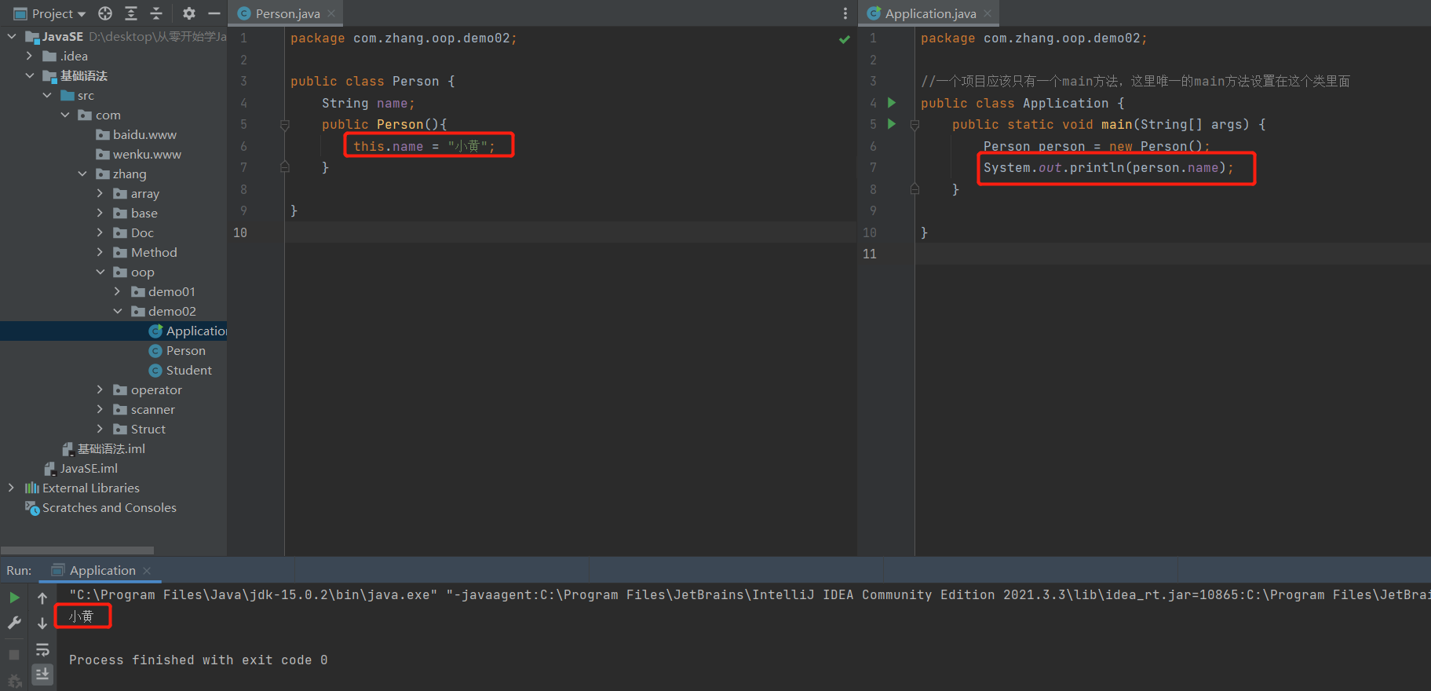
Task: Click 'public class Person {' line
Action: (372, 81)
